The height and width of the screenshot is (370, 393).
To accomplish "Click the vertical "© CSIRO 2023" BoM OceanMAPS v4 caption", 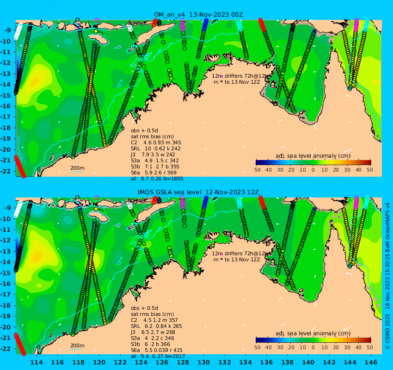I will [387, 276].
